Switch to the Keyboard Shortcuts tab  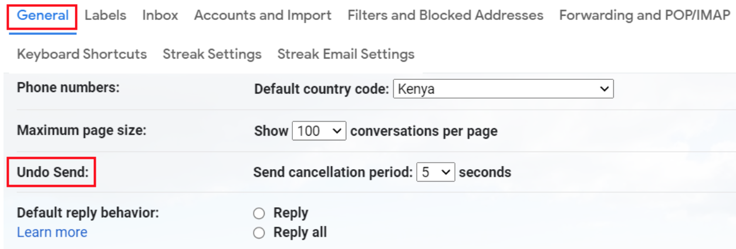[82, 54]
